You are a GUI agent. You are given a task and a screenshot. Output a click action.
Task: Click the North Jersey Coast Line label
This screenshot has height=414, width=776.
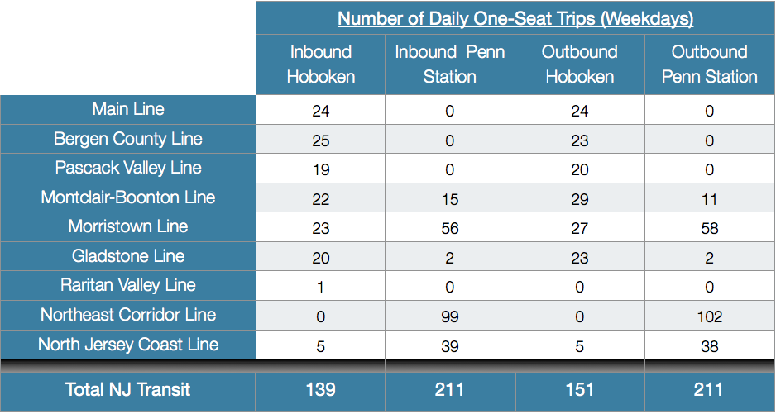pyautogui.click(x=128, y=345)
